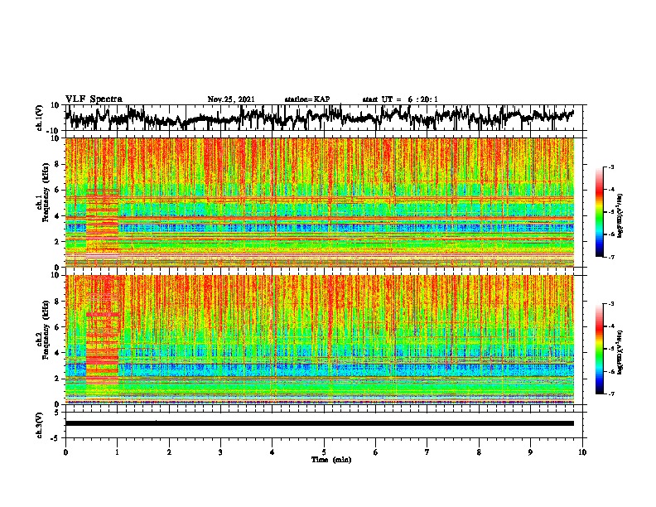
Task: Click time axis tick label "10"
Action: (x=582, y=452)
